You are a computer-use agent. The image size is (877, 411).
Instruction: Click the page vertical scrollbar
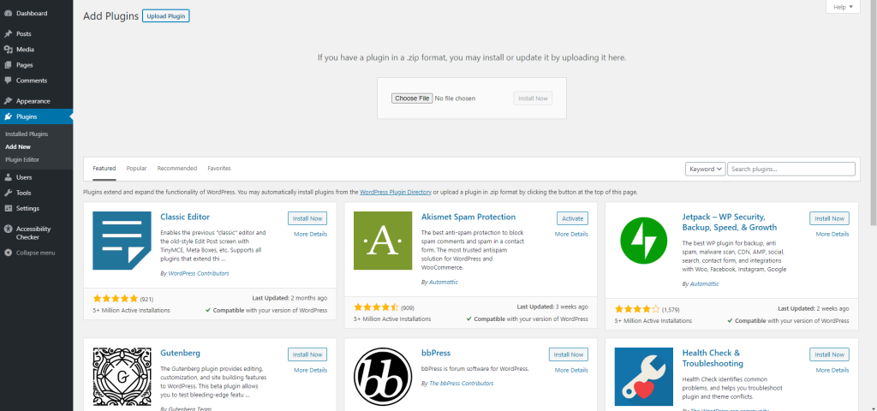[873, 112]
